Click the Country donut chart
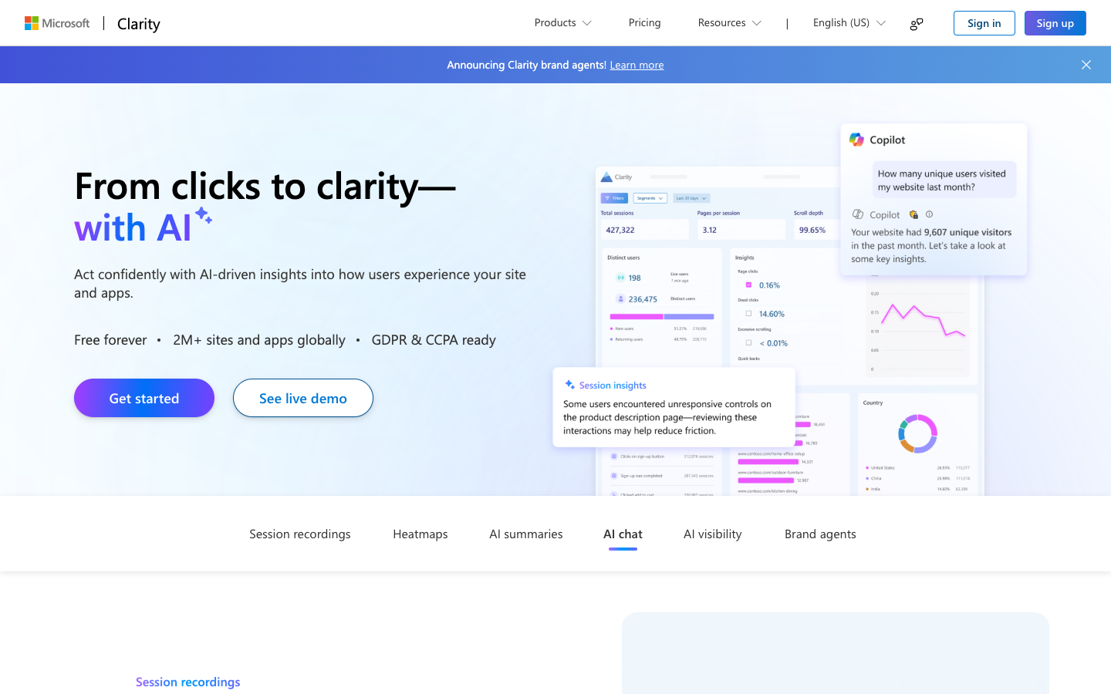Image resolution: width=1111 pixels, height=694 pixels. pos(917,433)
